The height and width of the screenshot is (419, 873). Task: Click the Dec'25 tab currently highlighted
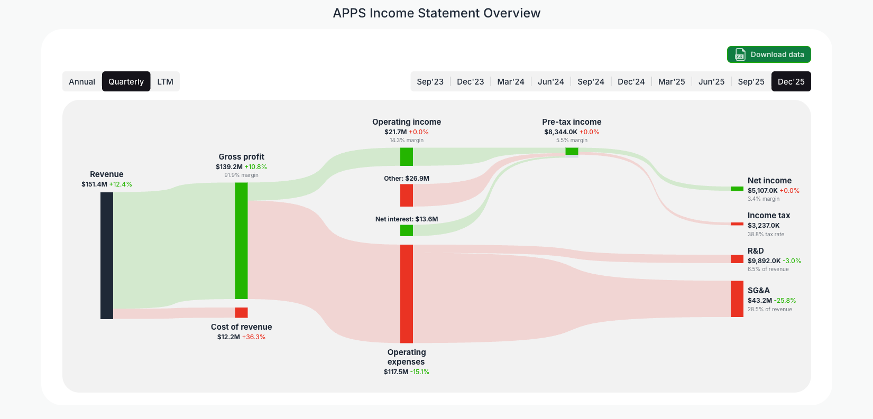(791, 81)
